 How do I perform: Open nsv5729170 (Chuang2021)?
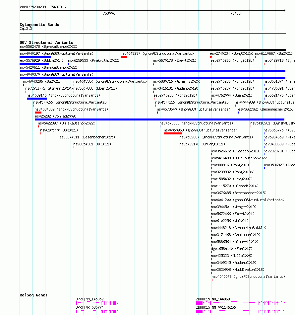[202, 144]
